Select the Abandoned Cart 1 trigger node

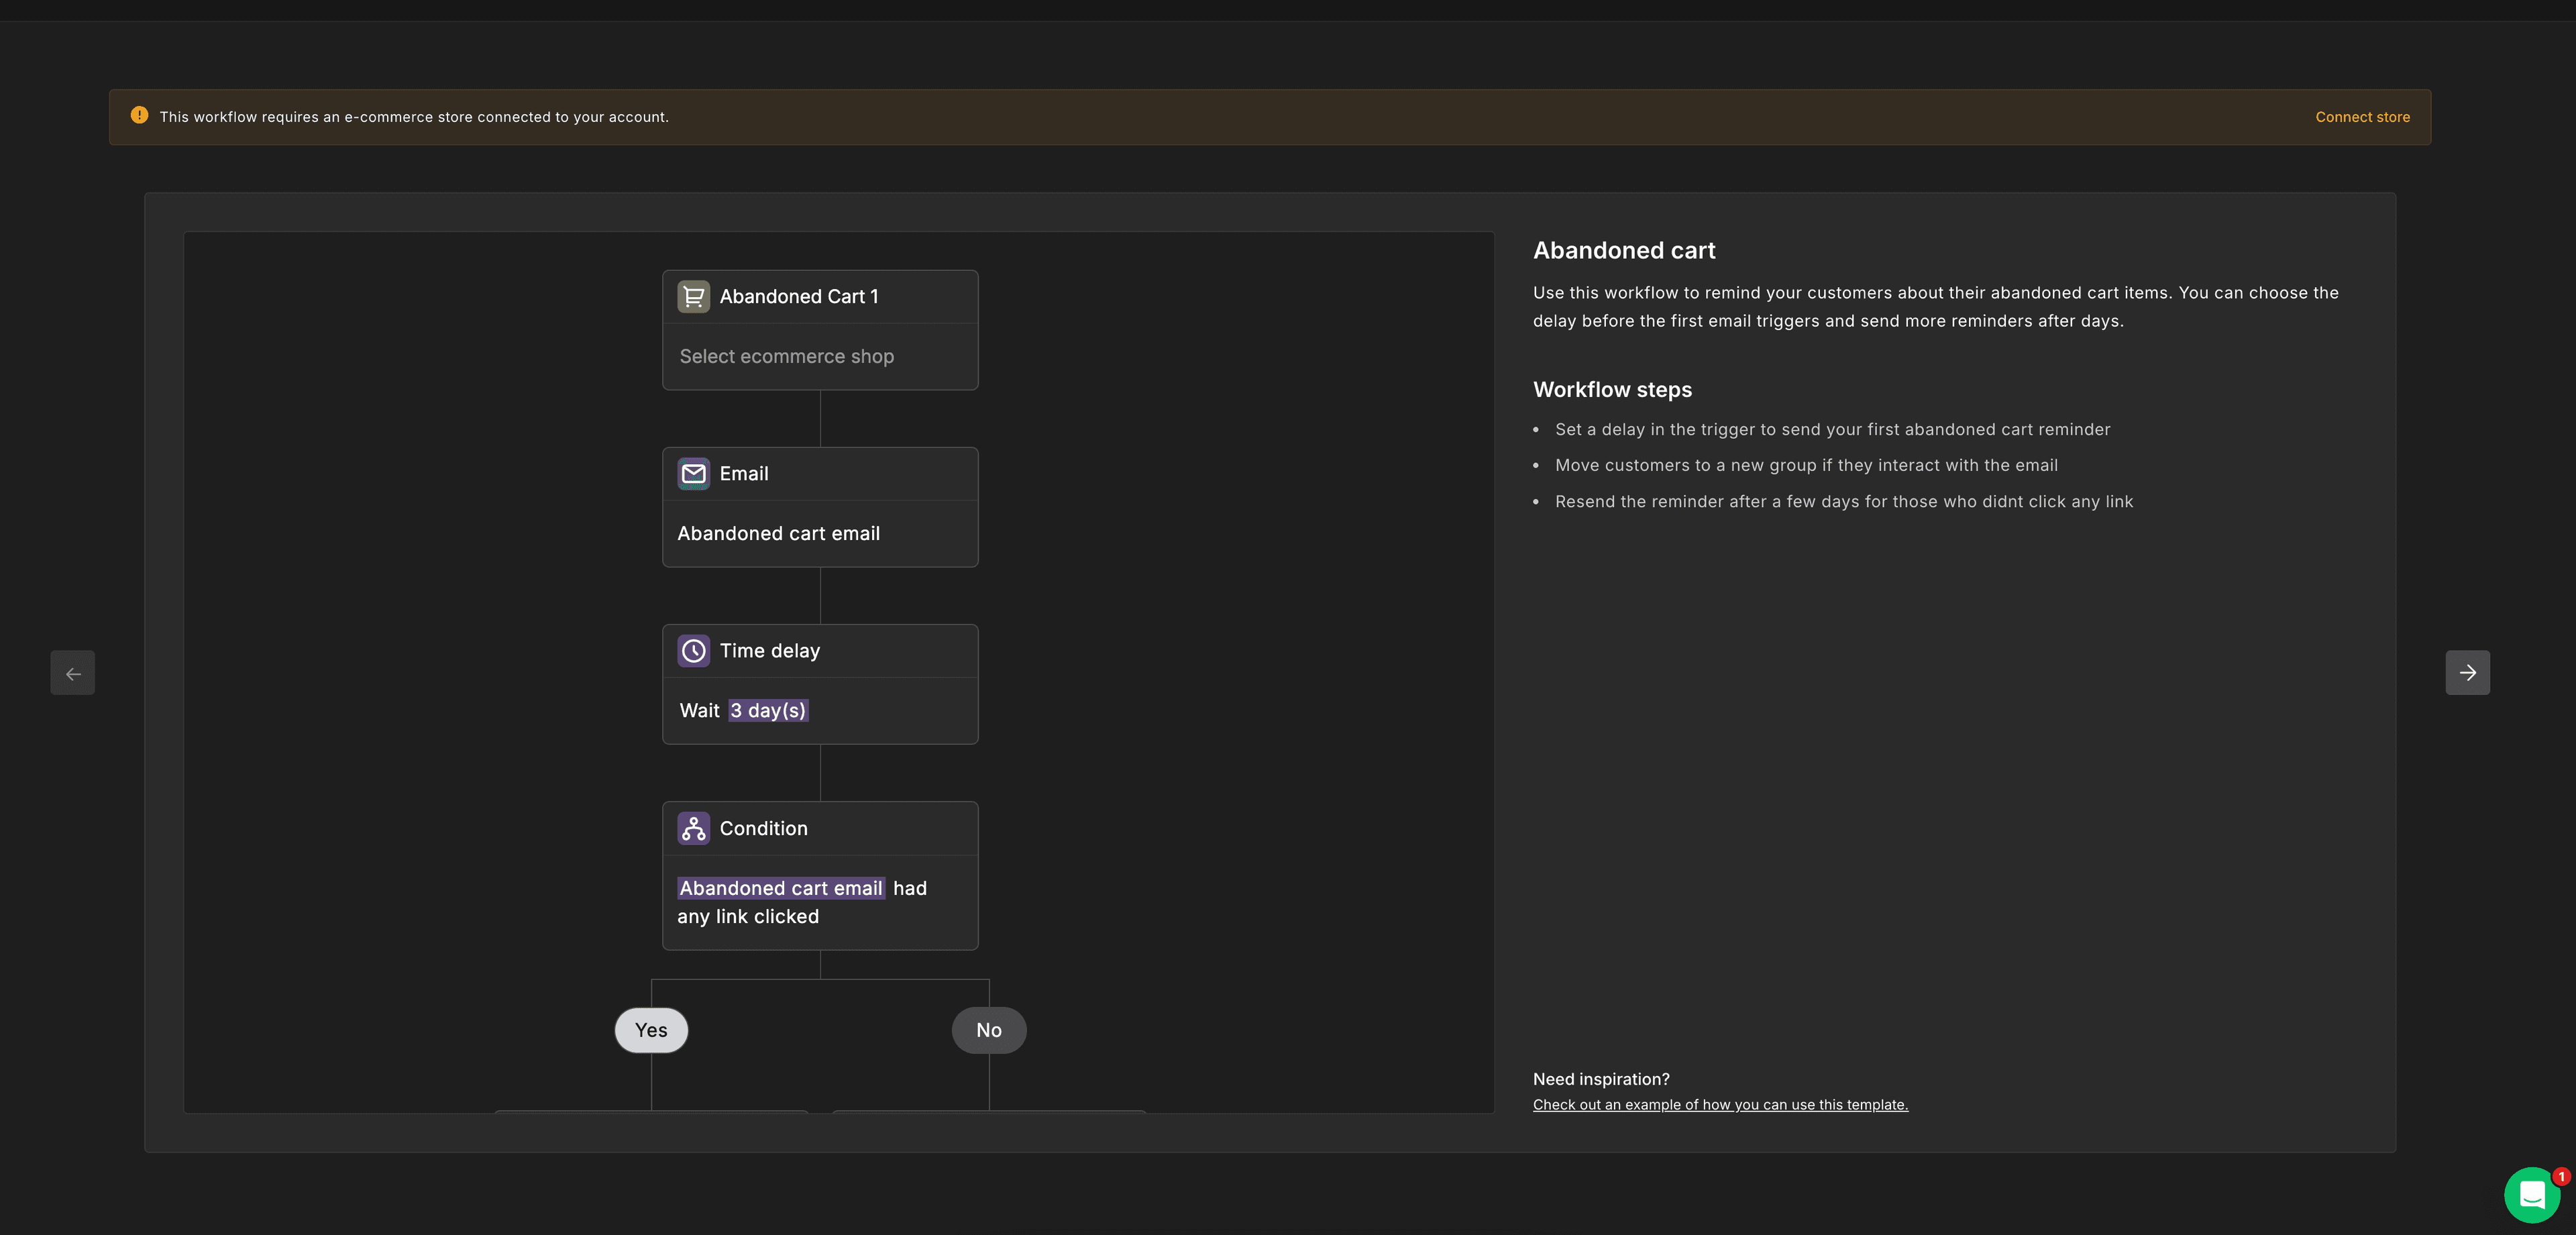point(799,296)
